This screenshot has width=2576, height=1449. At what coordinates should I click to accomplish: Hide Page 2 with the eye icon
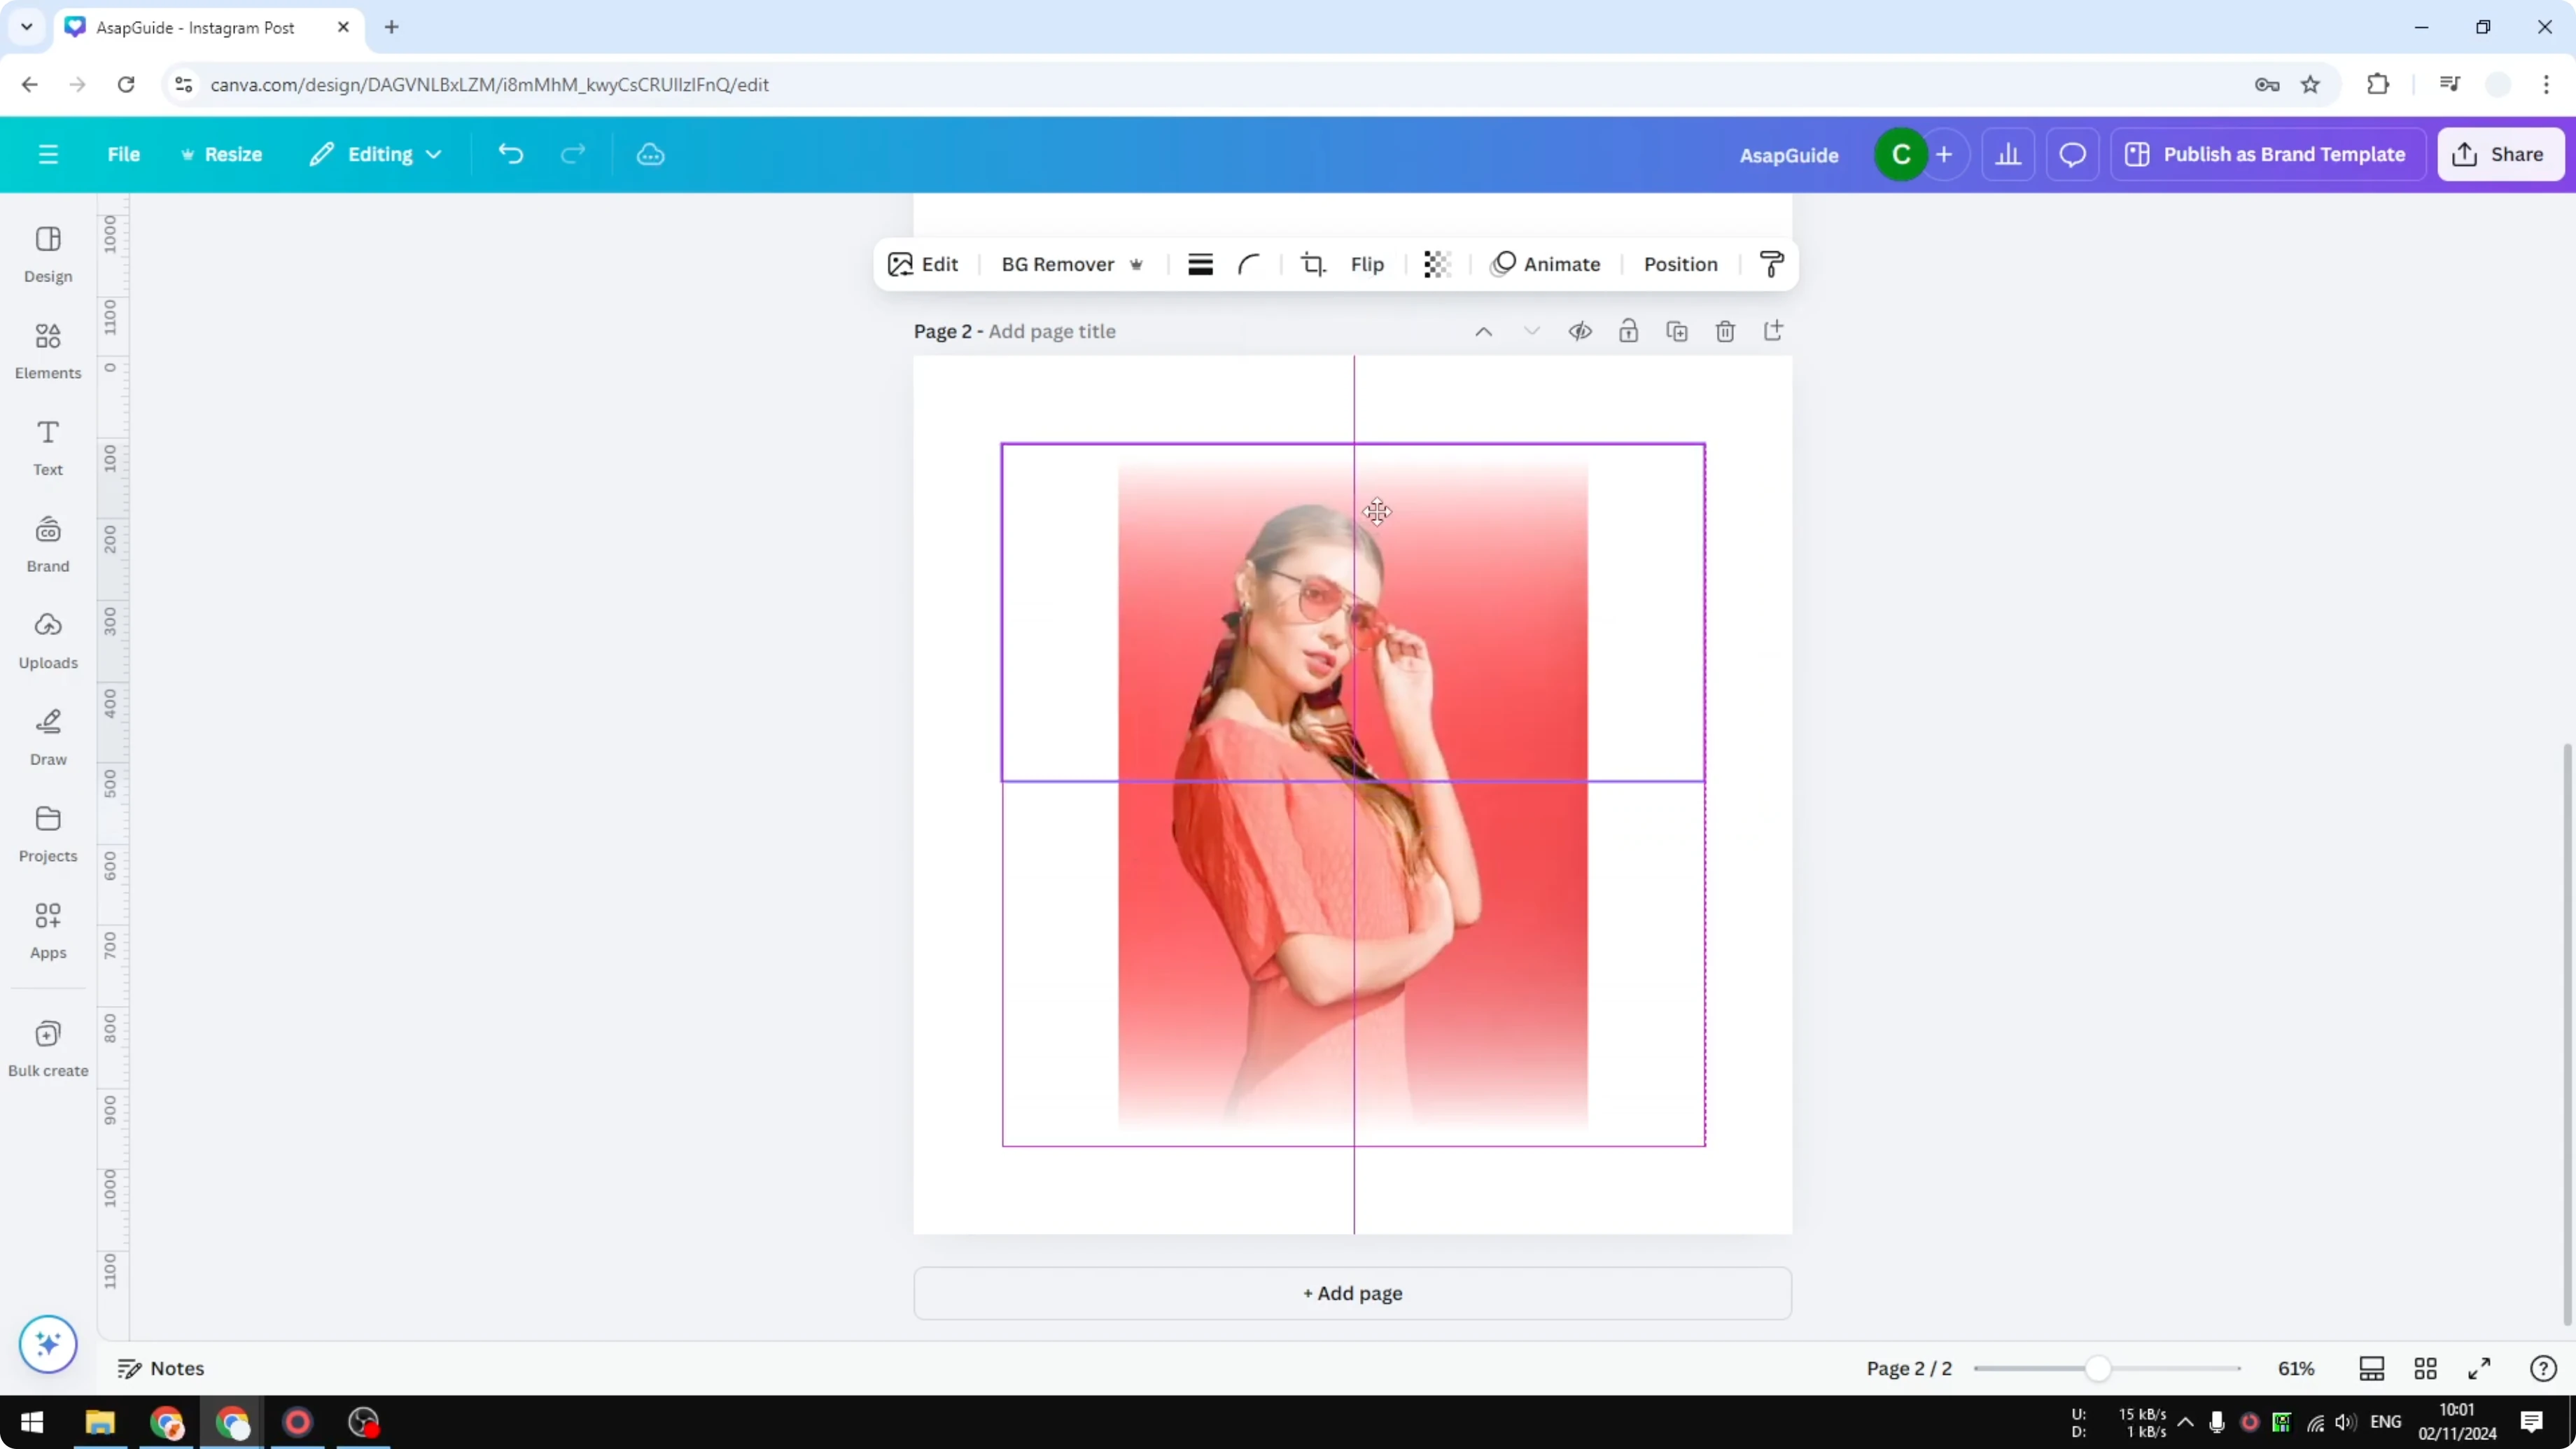pos(1580,331)
